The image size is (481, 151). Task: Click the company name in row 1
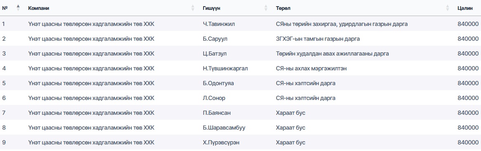click(91, 24)
